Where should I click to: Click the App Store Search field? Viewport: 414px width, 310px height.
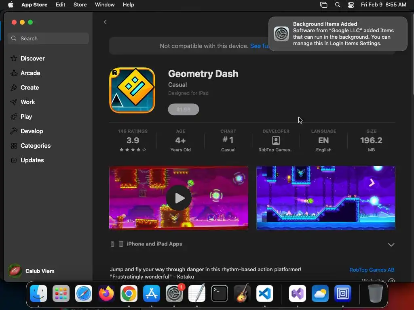(48, 38)
